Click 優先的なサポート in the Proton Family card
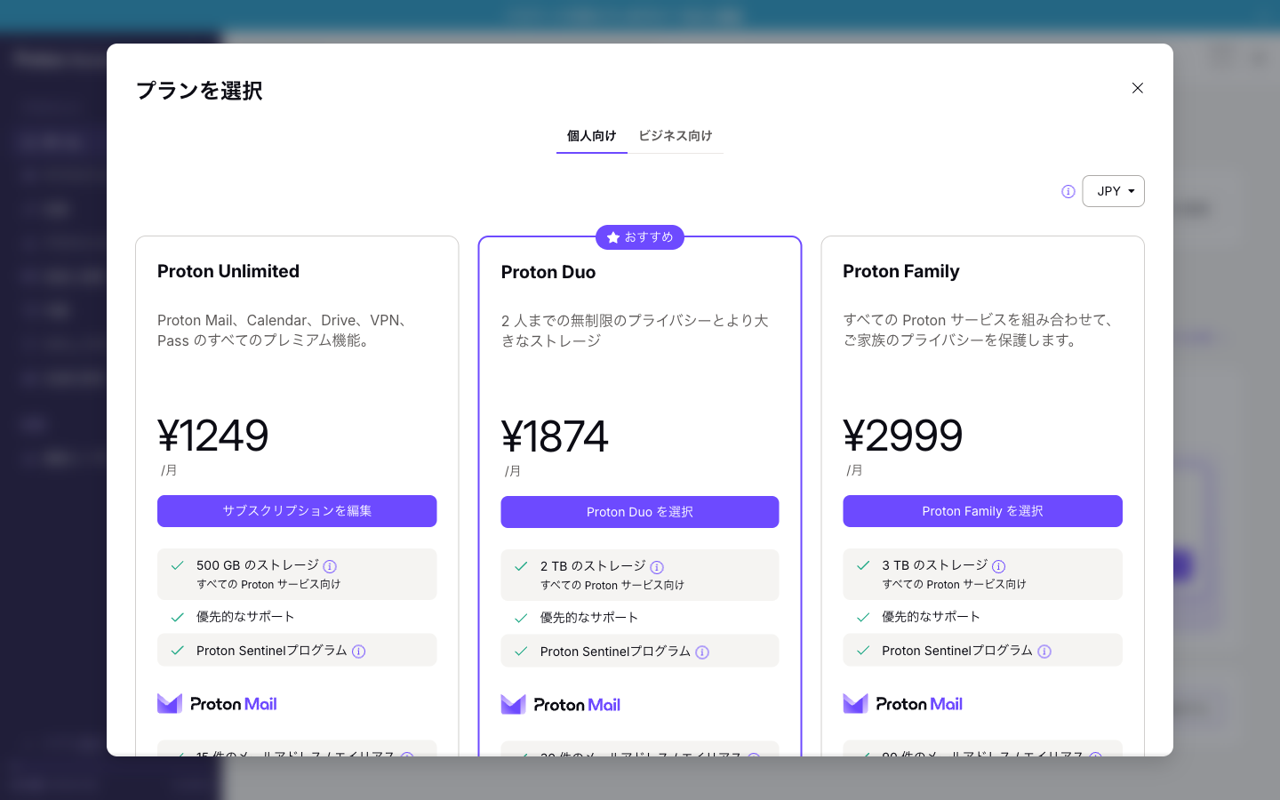The image size is (1280, 800). coord(931,617)
